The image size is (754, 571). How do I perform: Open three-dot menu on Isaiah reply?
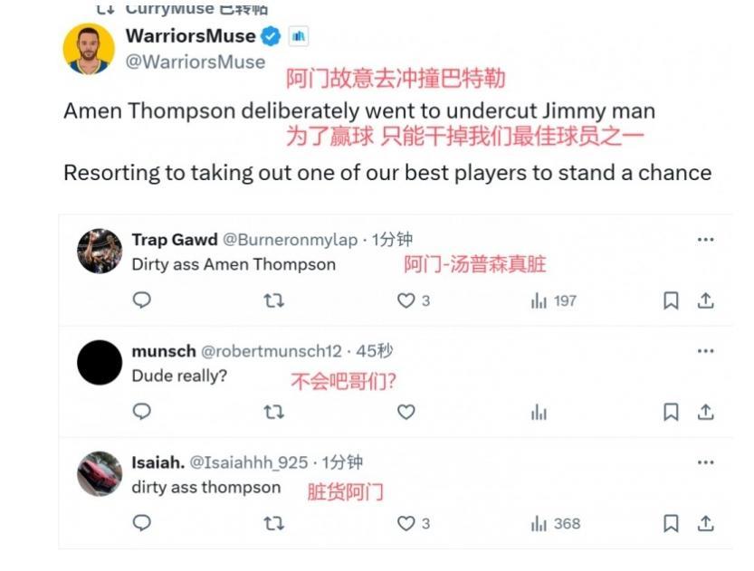pos(705,462)
